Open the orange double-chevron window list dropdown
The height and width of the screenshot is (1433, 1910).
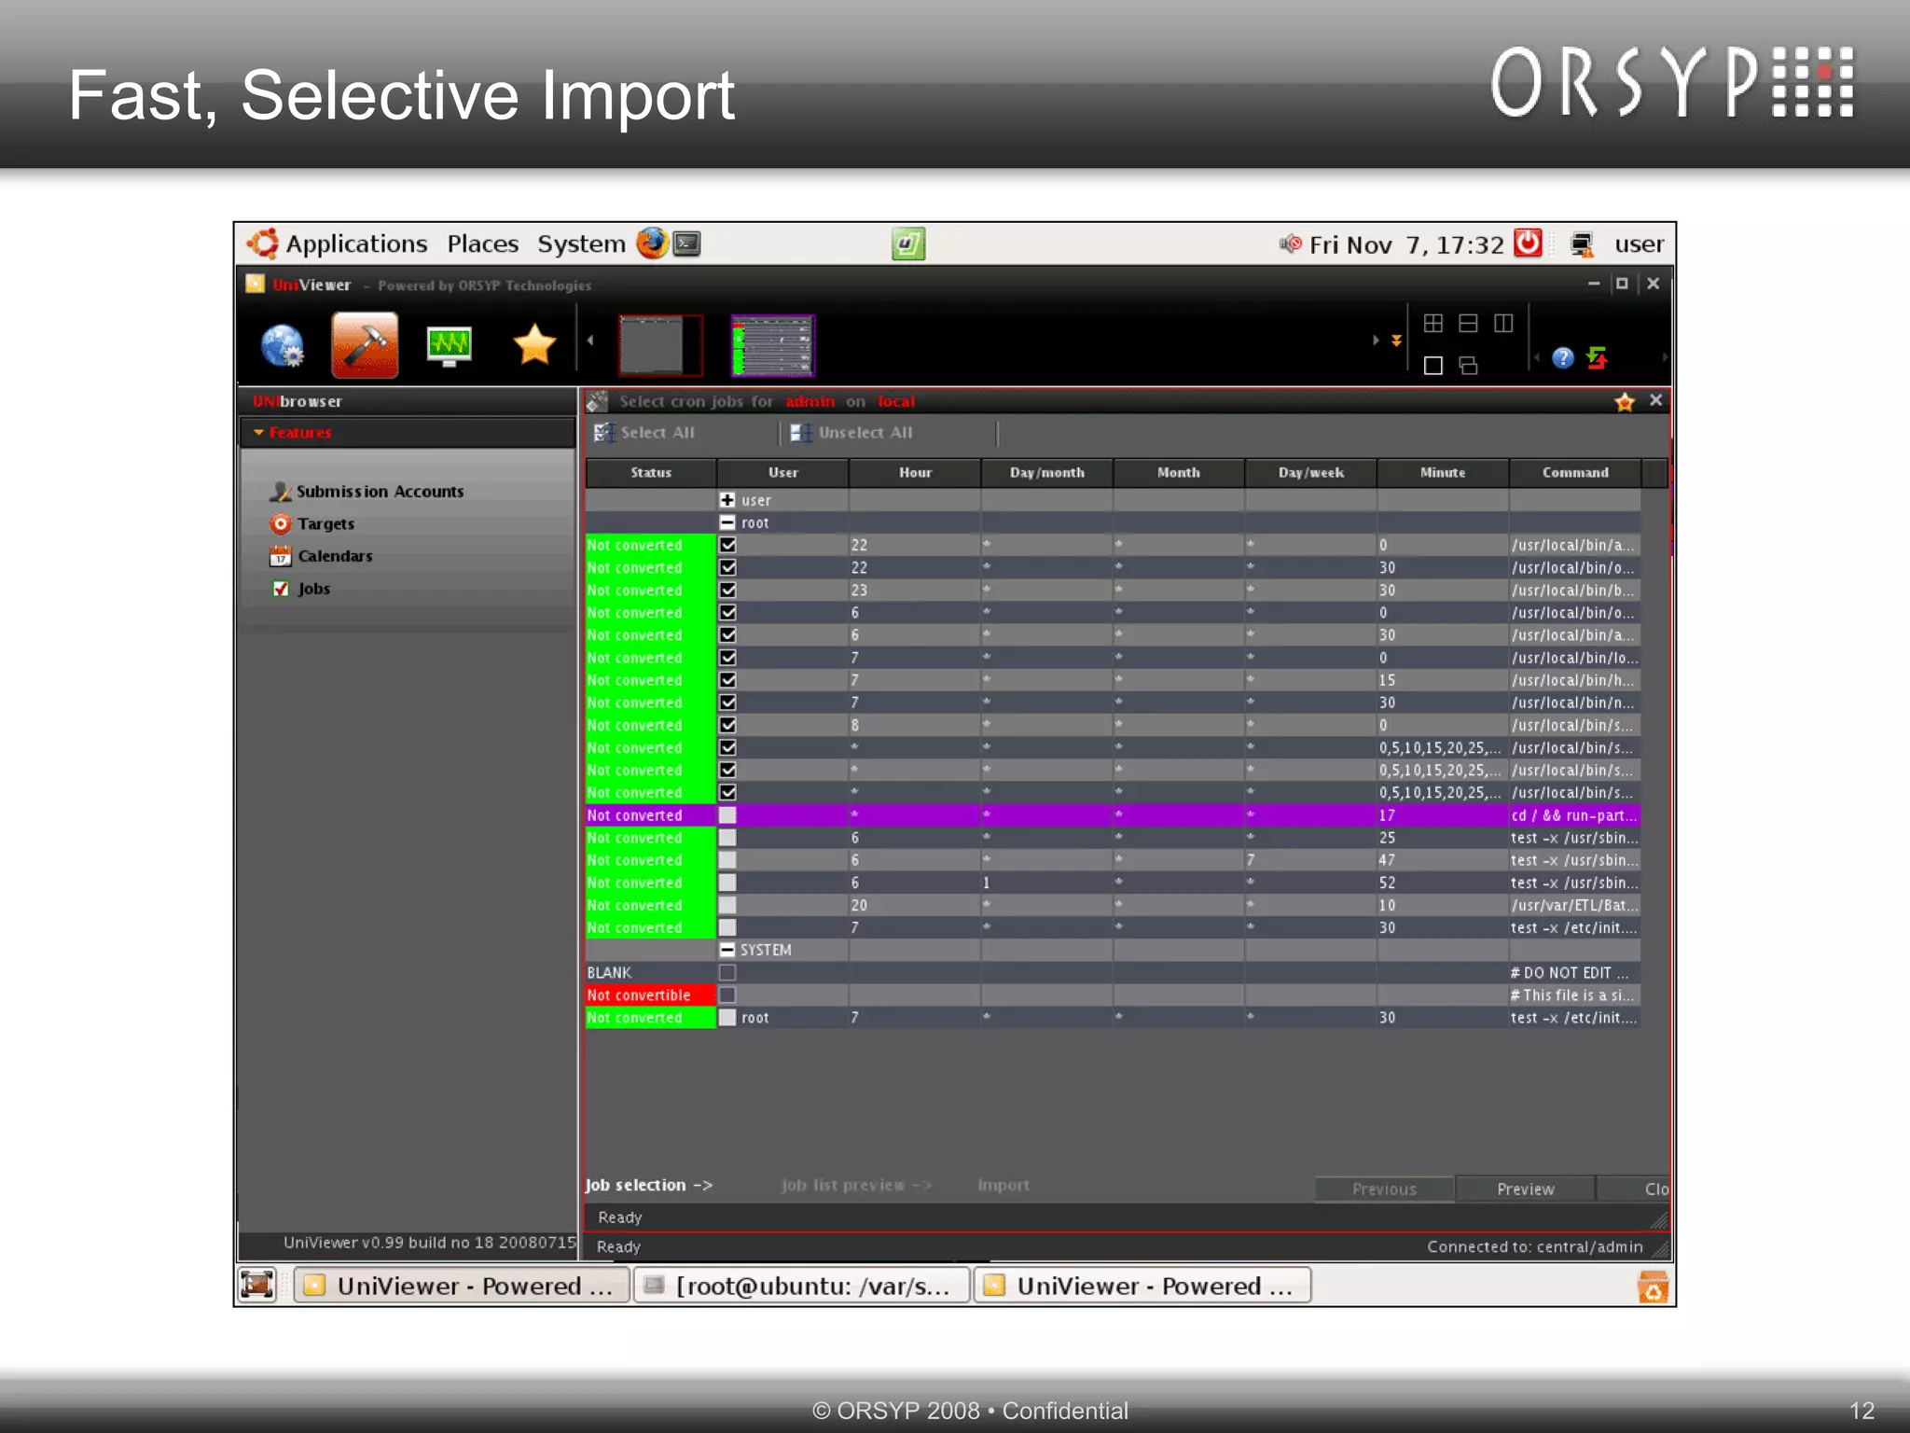coord(1397,341)
